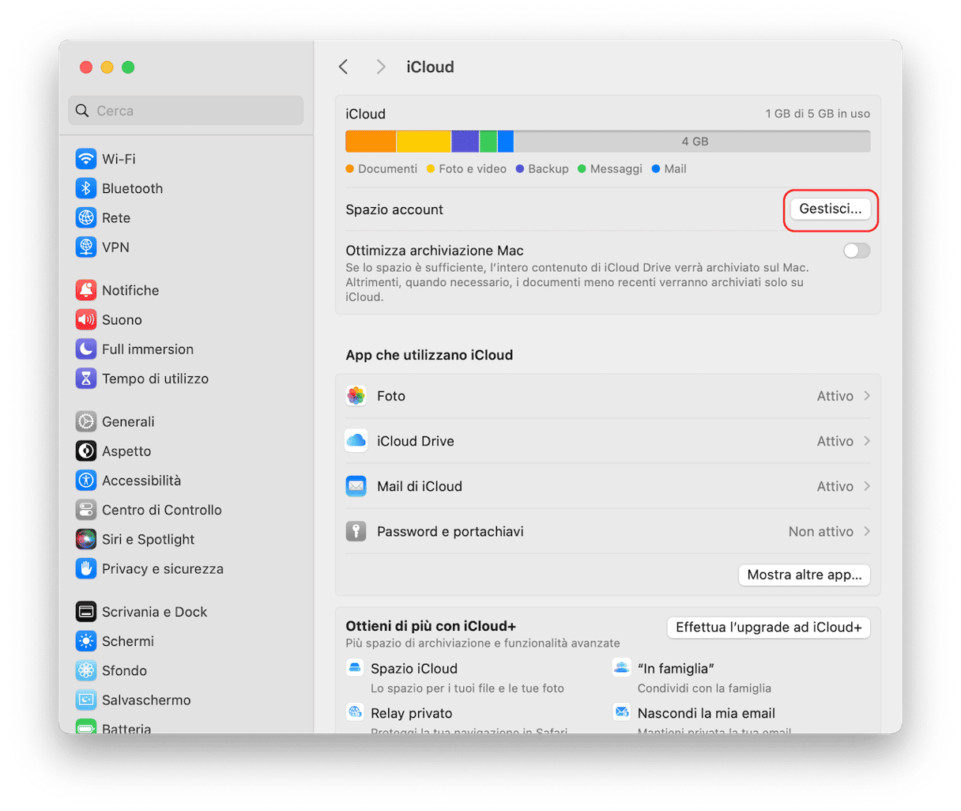
Task: Open the Schermi label in sidebar
Action: pyautogui.click(x=128, y=641)
